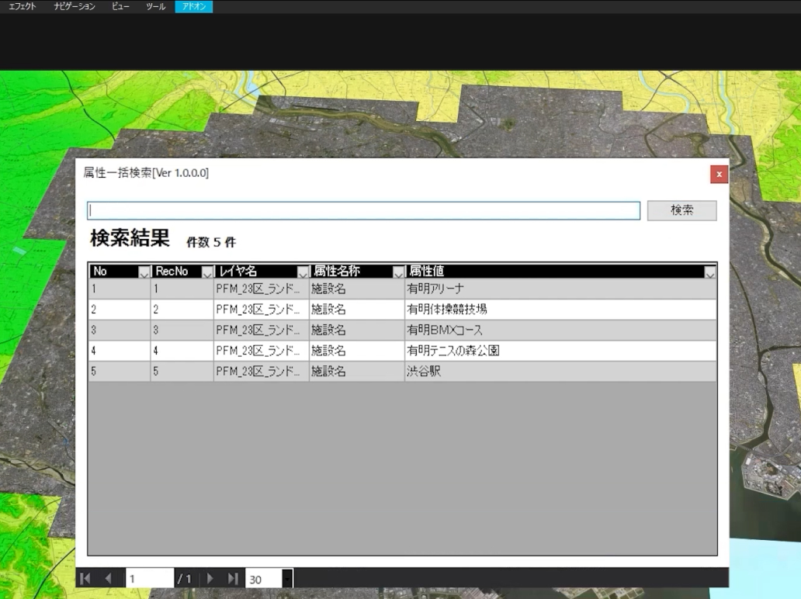Open the results-per-page selector showing 30

click(268, 576)
